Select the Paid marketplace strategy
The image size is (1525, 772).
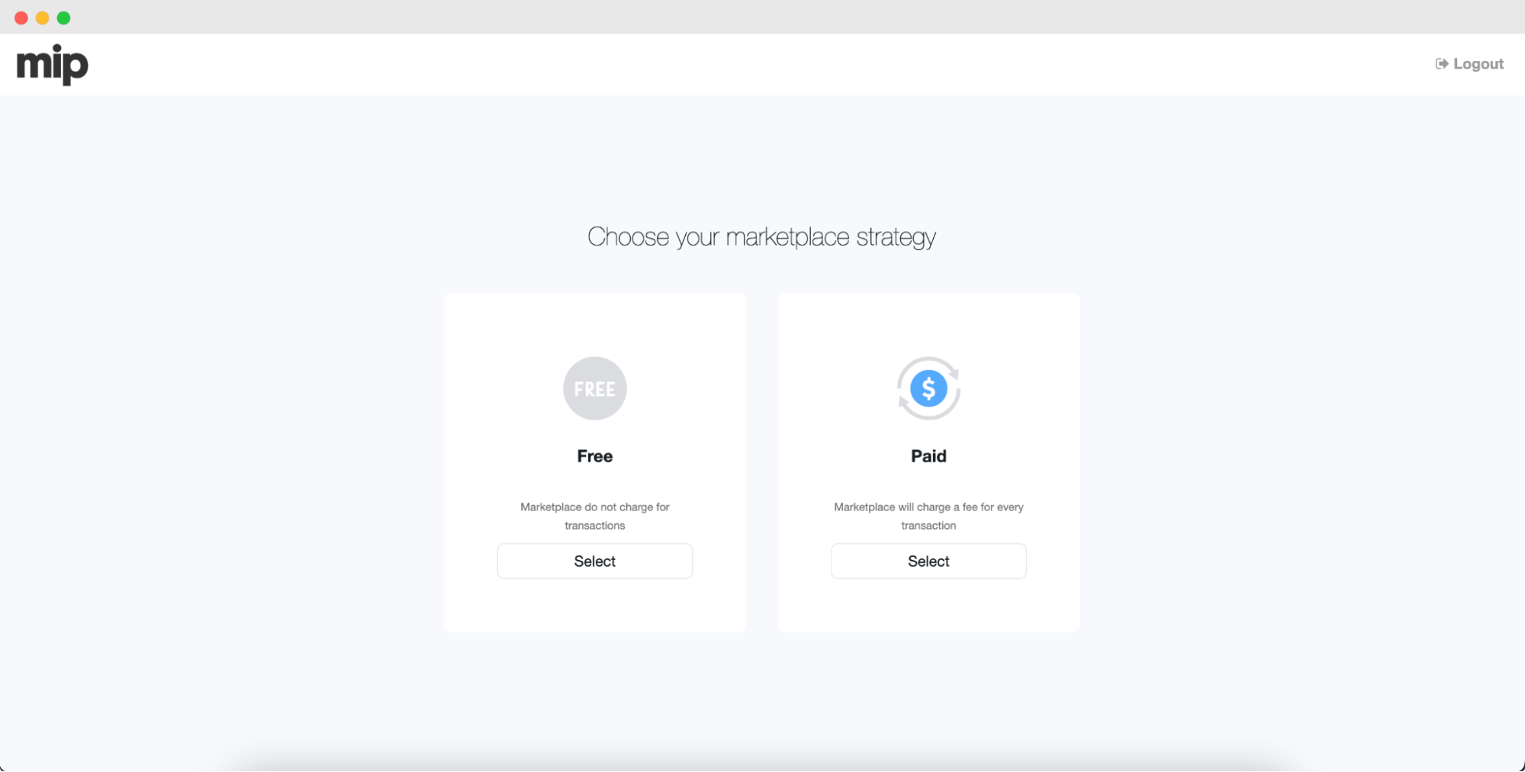(x=928, y=561)
